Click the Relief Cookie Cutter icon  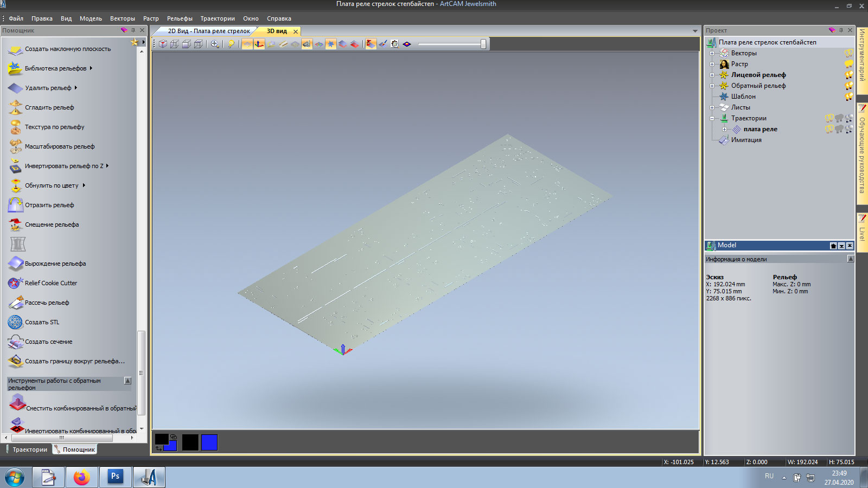click(16, 283)
